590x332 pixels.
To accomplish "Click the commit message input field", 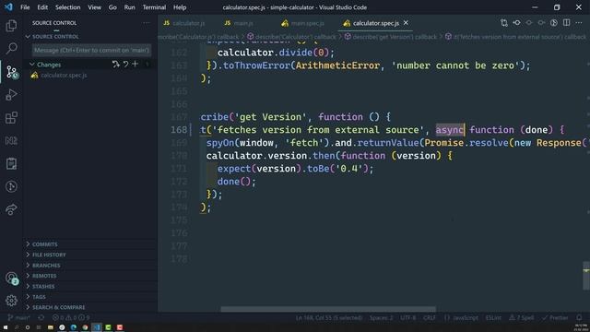I will [x=91, y=50].
